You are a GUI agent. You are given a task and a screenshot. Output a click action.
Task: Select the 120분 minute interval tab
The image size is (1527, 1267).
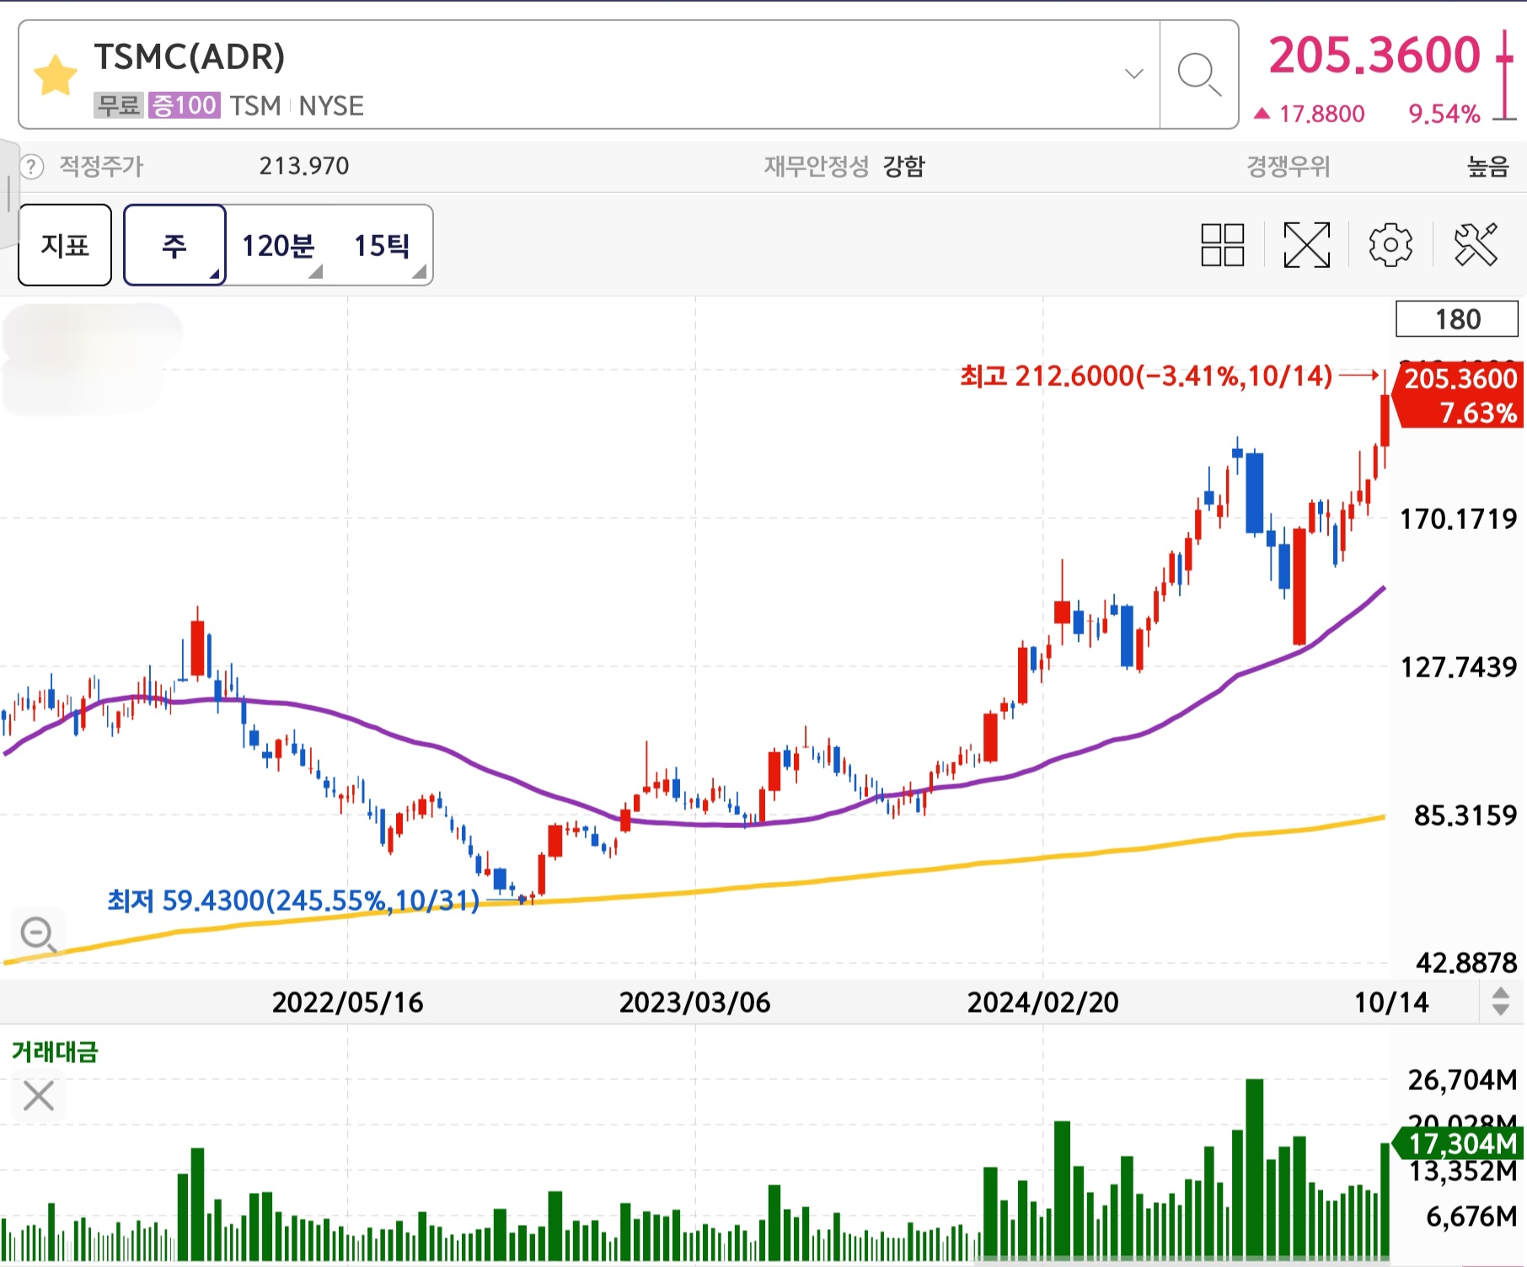(x=278, y=245)
